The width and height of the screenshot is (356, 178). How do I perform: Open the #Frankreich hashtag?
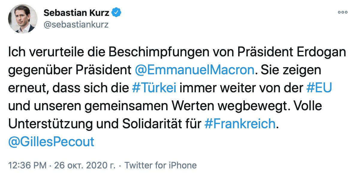point(239,123)
